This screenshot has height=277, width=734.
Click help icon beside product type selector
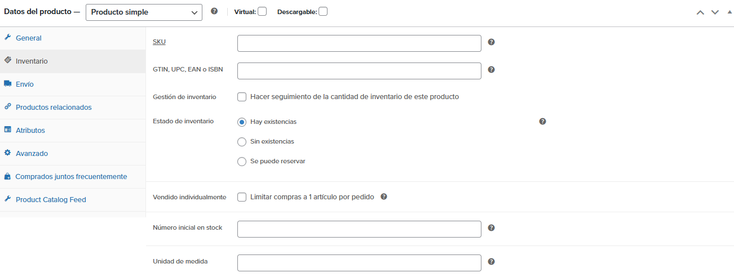[x=214, y=11]
